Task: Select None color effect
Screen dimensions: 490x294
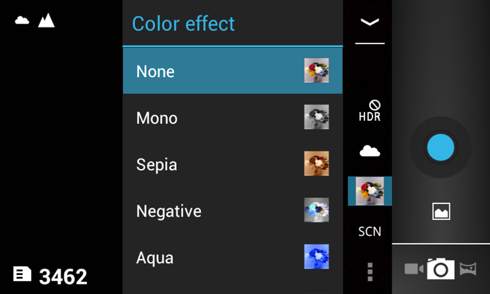Action: click(232, 71)
